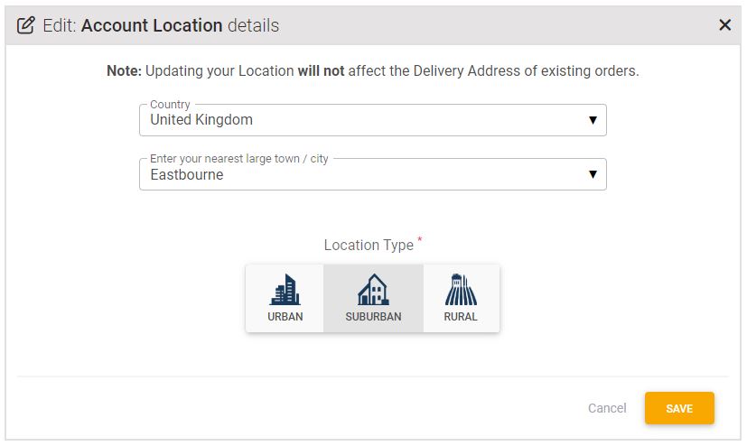Viewport: 747px width, 446px height.
Task: Select the Suburban house icon
Action: click(x=374, y=290)
